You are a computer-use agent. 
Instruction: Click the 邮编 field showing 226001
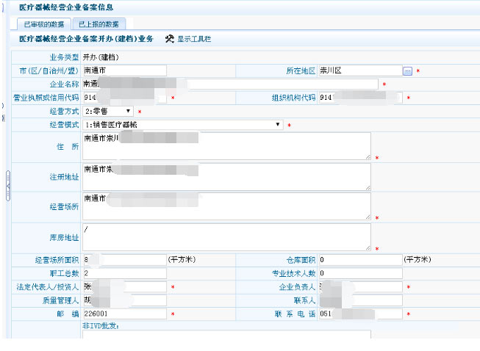click(124, 314)
